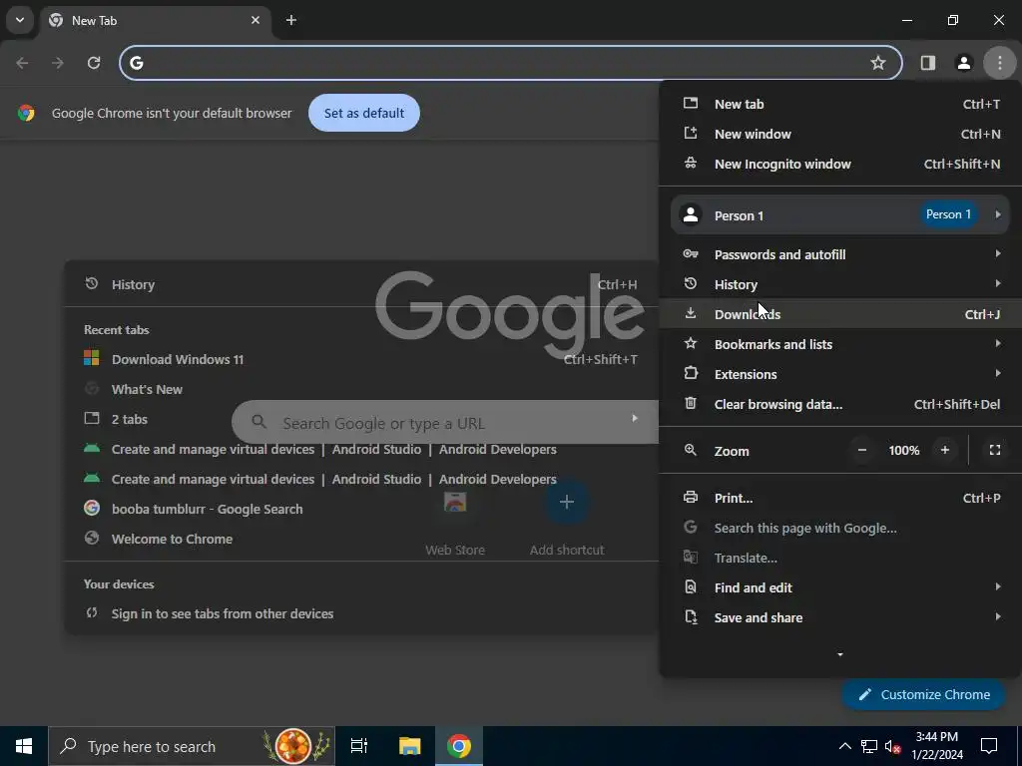Open Windows Start menu

click(x=24, y=746)
